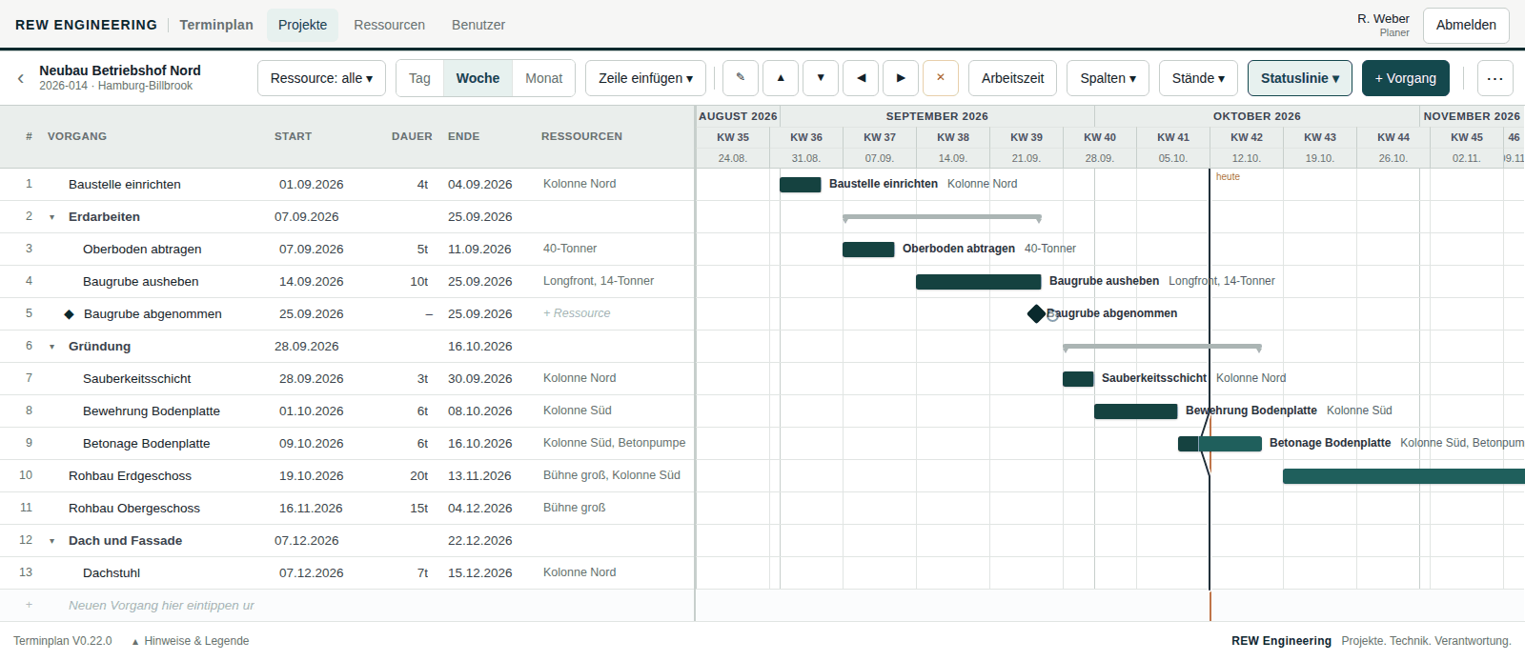This screenshot has width=1525, height=661.
Task: Switch timeline scale to Monat
Action: 544,78
